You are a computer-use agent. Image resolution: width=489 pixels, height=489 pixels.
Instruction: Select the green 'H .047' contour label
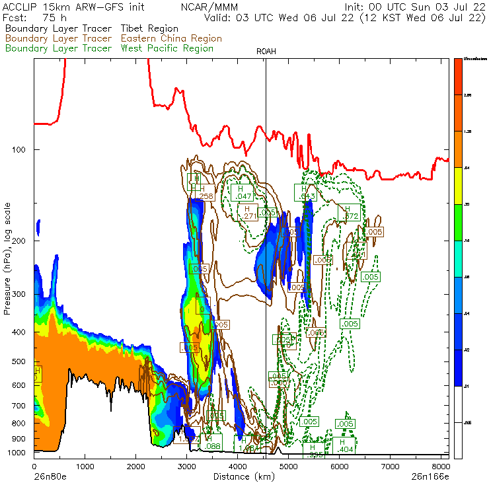[x=243, y=192]
